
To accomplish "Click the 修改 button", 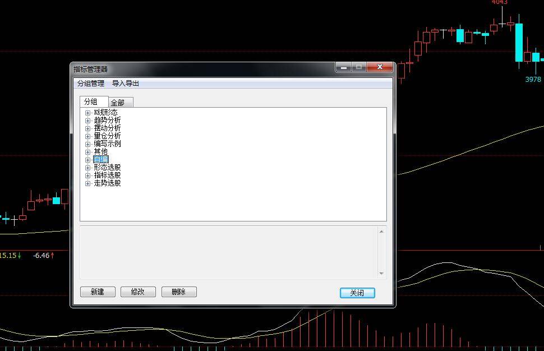I will 138,292.
